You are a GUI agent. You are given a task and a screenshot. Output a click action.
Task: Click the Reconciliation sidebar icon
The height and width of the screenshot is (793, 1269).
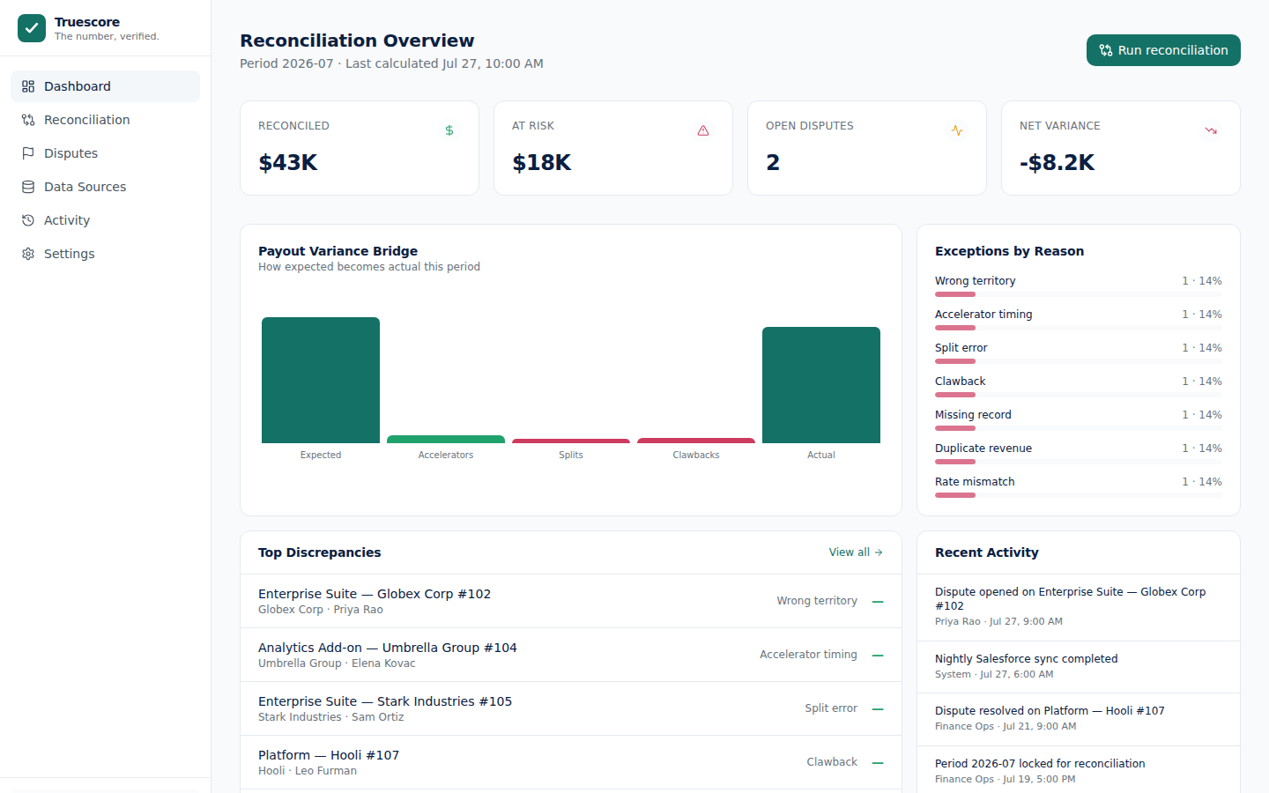click(28, 120)
